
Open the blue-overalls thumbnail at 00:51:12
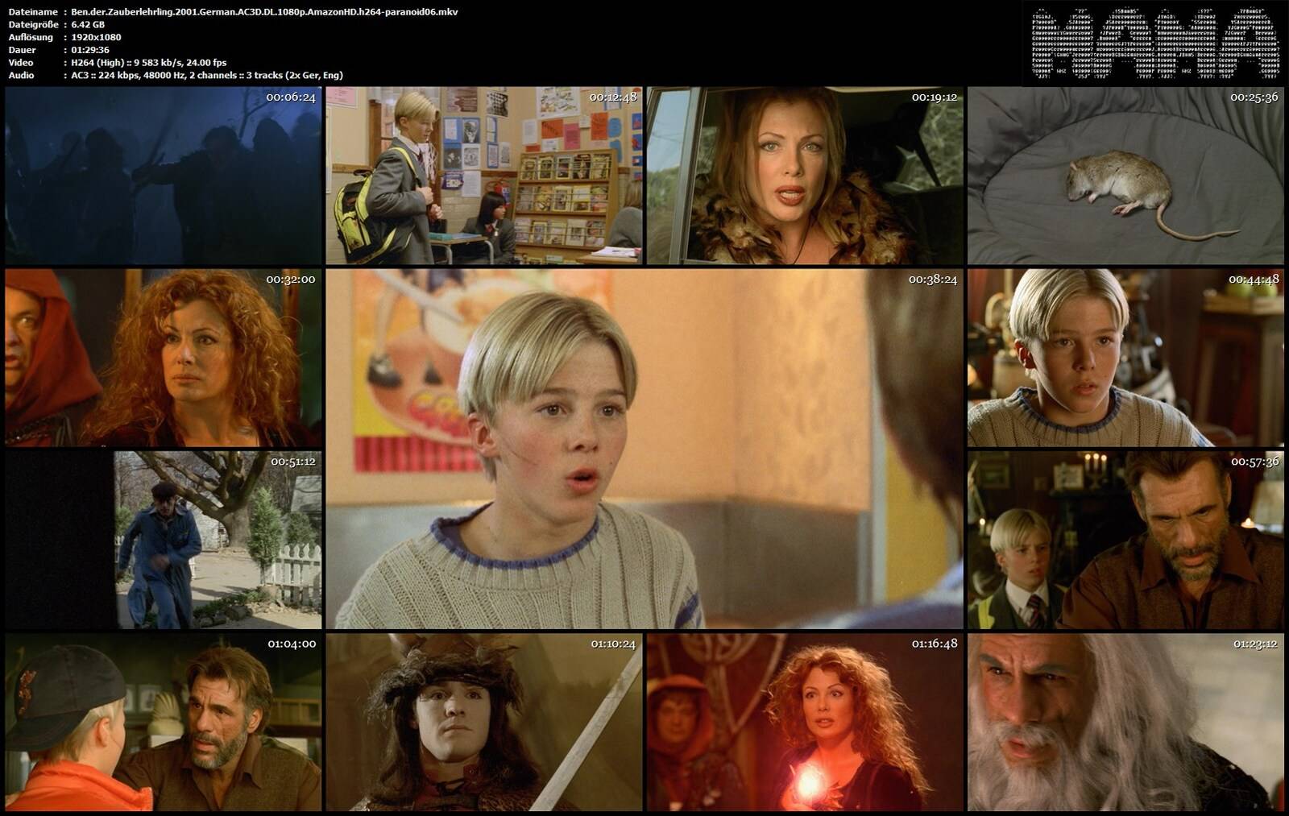[x=164, y=540]
